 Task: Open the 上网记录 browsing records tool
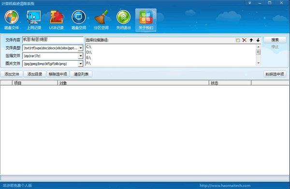[34, 20]
